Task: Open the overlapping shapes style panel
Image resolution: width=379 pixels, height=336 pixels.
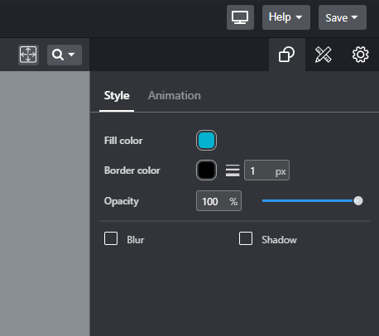Action: coord(287,55)
